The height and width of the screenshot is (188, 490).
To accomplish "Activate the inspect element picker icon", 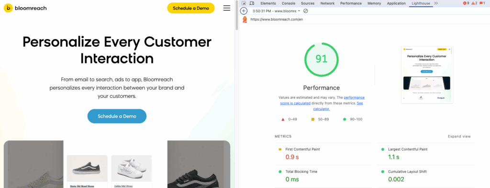I will (x=244, y=3).
